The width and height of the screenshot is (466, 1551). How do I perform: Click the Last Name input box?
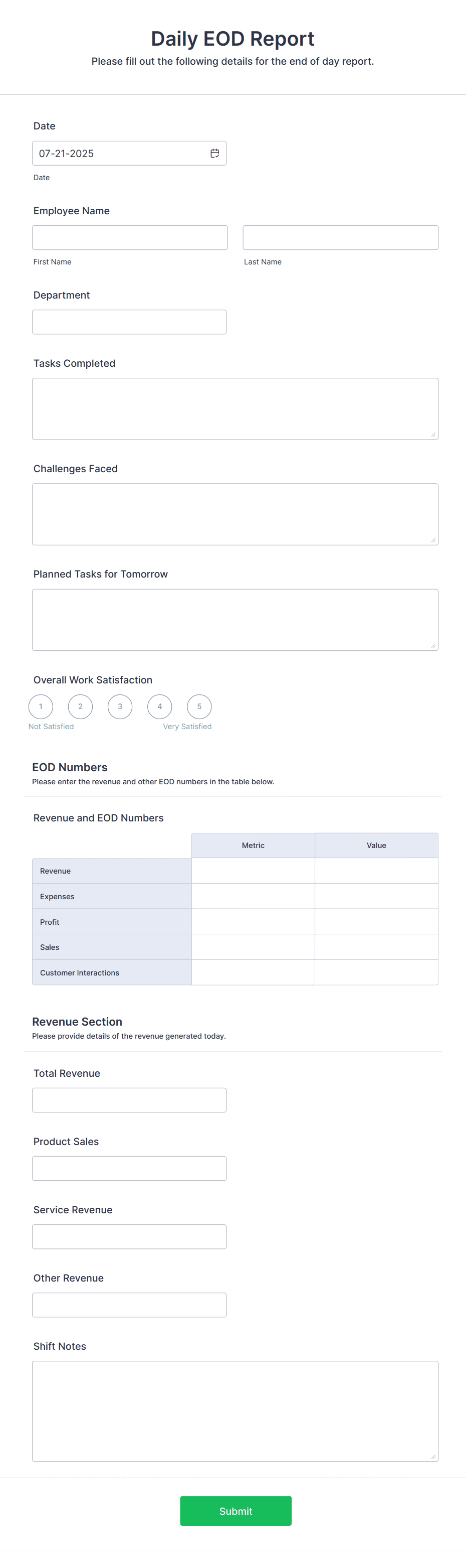(x=340, y=238)
